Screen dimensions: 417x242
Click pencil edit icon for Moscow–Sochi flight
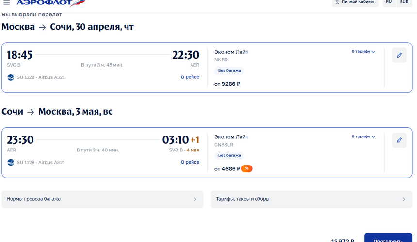click(399, 55)
